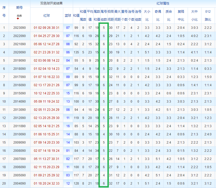Sort by the 期号 column header
The image size is (216, 188).
(x=19, y=8)
